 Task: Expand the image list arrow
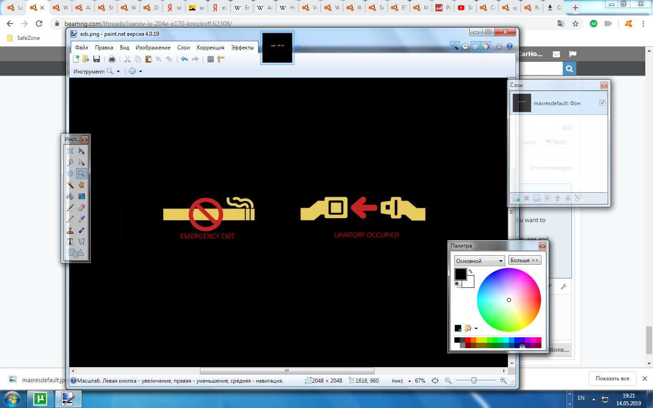coord(298,48)
